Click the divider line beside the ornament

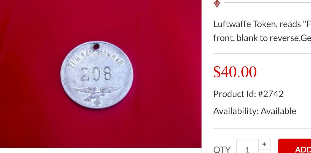[x=267, y=3]
